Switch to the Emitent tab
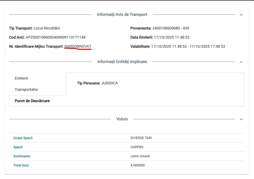The width and height of the screenshot is (254, 179). [21, 78]
